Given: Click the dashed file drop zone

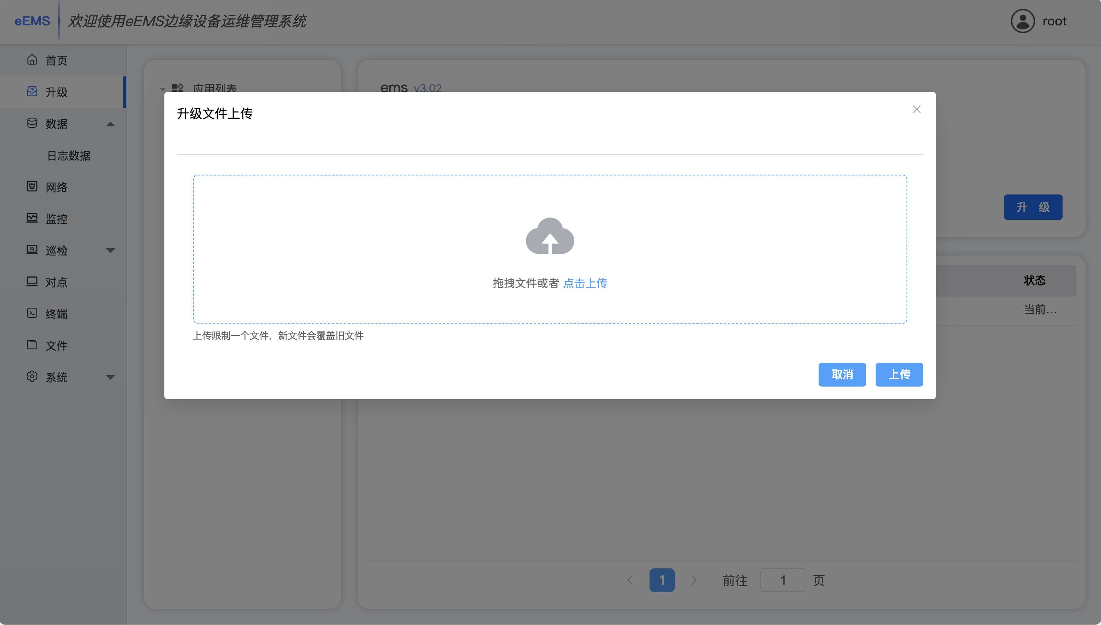Looking at the screenshot, I should 550,249.
